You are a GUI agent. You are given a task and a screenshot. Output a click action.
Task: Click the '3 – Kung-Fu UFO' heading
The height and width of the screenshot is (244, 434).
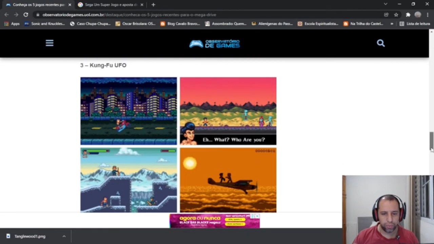tap(103, 65)
